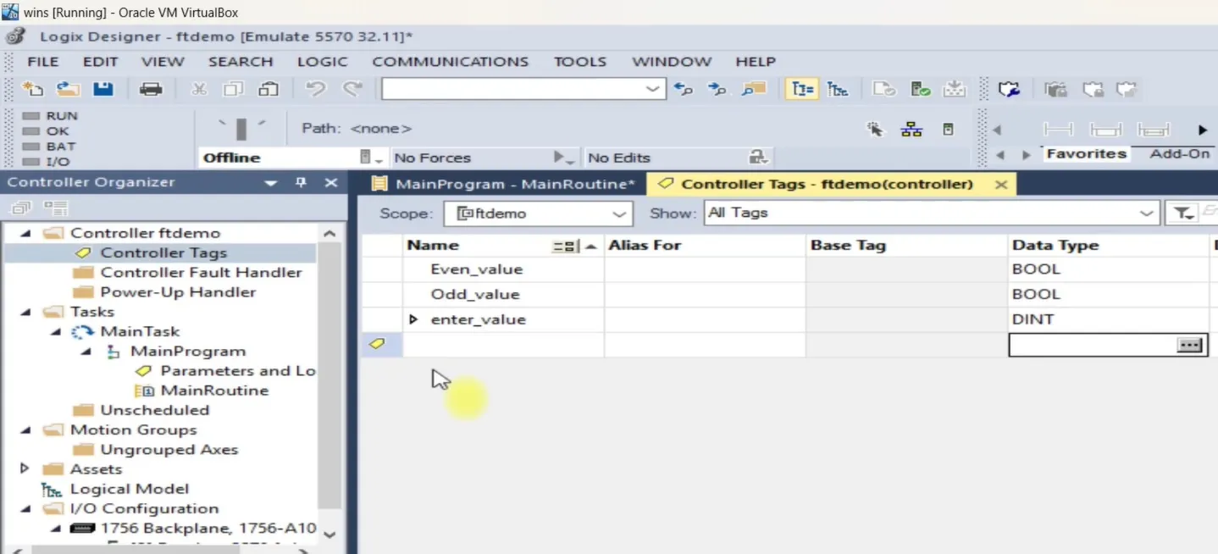Open the LOGIC menu

pyautogui.click(x=322, y=62)
